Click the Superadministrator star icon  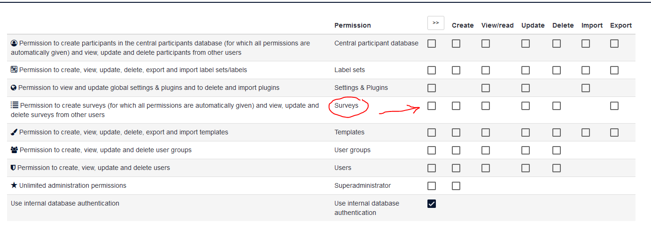pos(14,185)
